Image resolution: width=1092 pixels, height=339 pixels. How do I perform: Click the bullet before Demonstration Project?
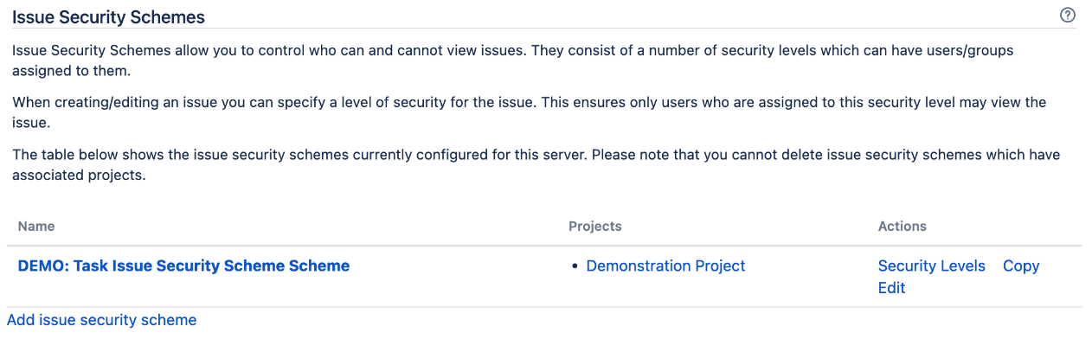pyautogui.click(x=575, y=266)
